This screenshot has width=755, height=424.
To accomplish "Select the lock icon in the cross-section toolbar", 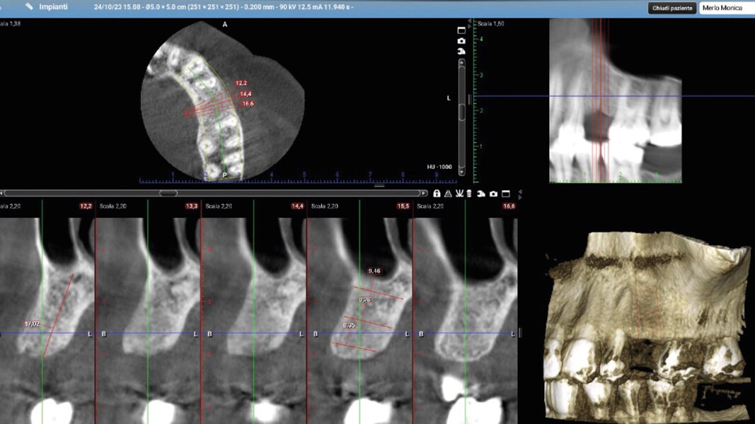I will pyautogui.click(x=437, y=193).
